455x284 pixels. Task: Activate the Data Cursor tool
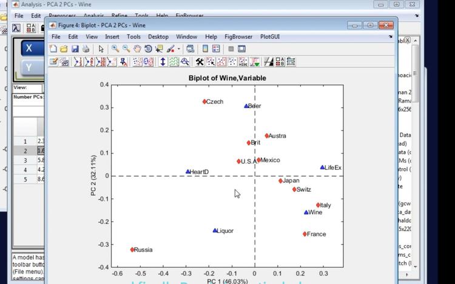(x=159, y=49)
